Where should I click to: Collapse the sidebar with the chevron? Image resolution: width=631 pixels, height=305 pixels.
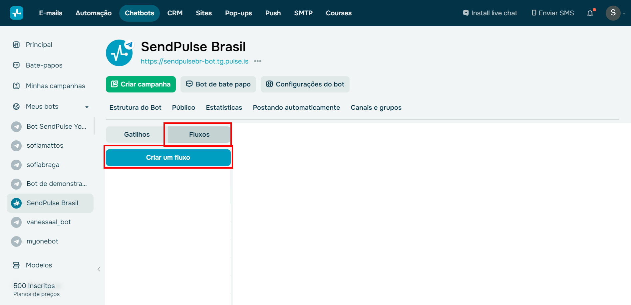(x=99, y=269)
